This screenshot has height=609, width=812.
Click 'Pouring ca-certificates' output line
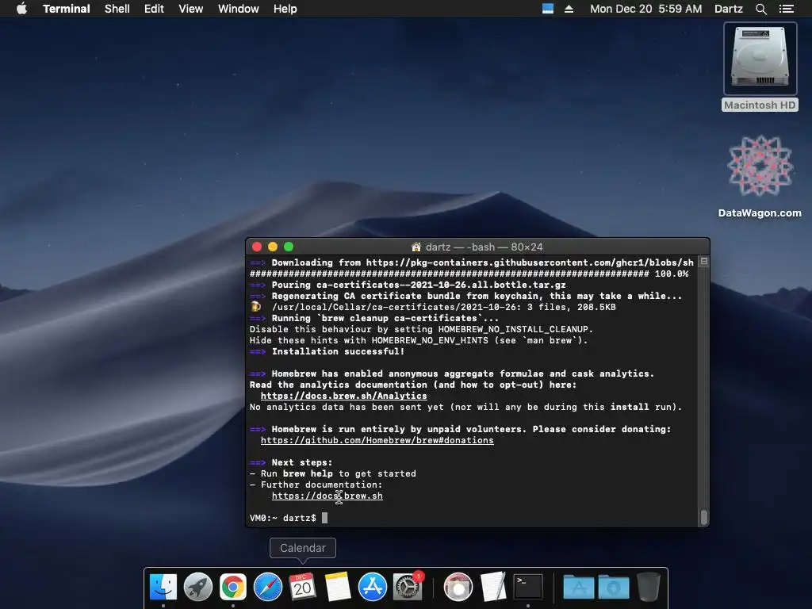pyautogui.click(x=408, y=285)
